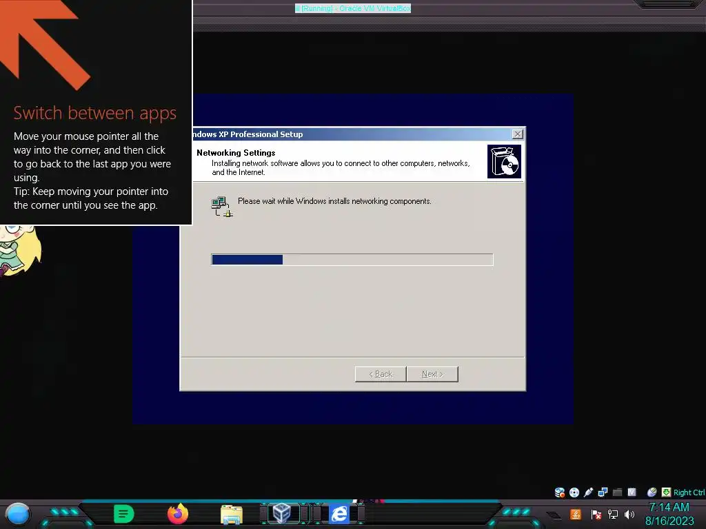Click the VirtualBox optical disc status icon
The image size is (706, 529).
coord(574,492)
